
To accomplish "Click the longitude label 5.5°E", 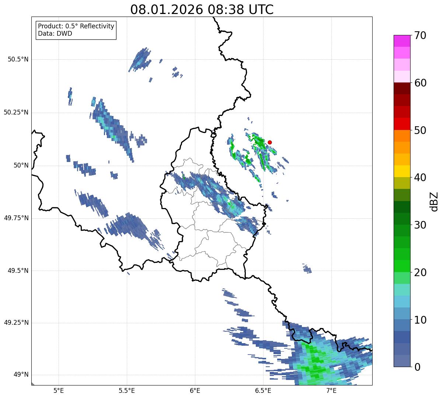I will tap(127, 390).
